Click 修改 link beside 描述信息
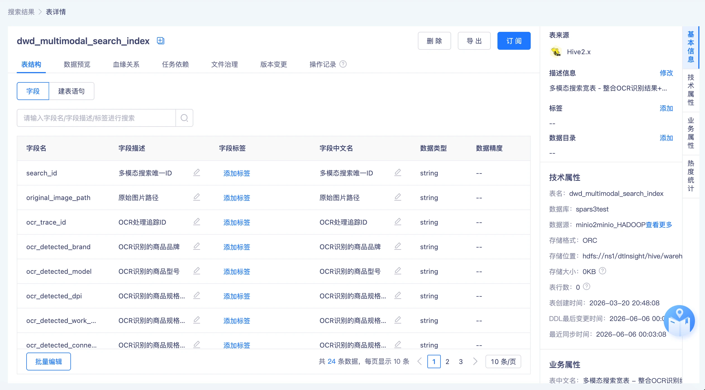Viewport: 705px width, 390px height. click(666, 73)
